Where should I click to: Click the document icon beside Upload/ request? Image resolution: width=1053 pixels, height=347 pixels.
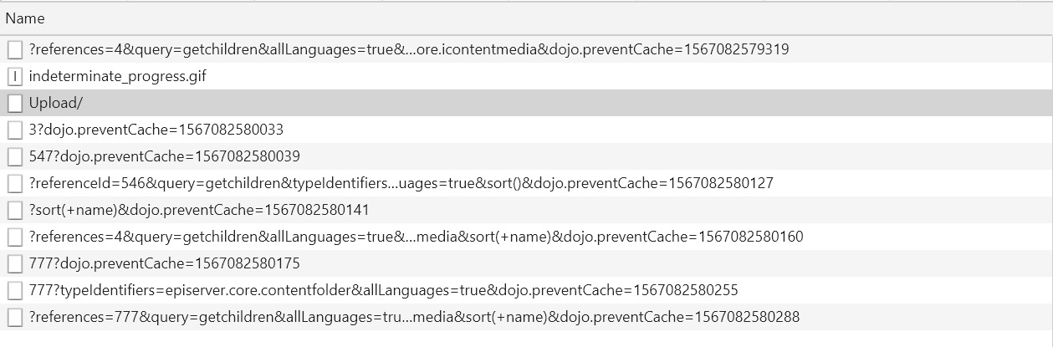[x=15, y=104]
